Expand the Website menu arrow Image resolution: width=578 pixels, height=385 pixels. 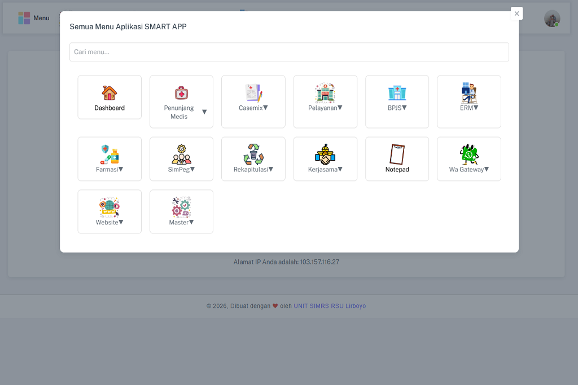121,222
